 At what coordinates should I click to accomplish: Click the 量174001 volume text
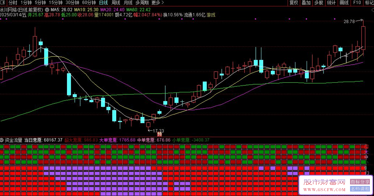[x=104, y=15]
